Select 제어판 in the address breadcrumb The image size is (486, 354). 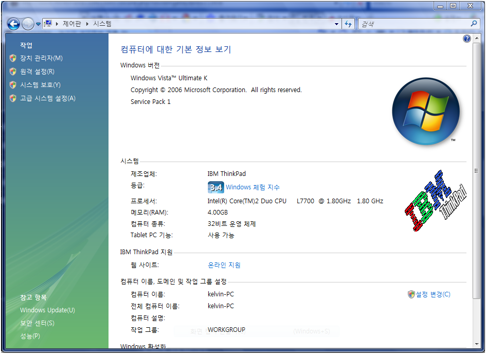click(x=73, y=24)
